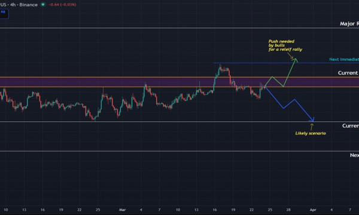Click the blue price box under the title
Viewport: 359px width, 215px height.
click(x=4, y=14)
